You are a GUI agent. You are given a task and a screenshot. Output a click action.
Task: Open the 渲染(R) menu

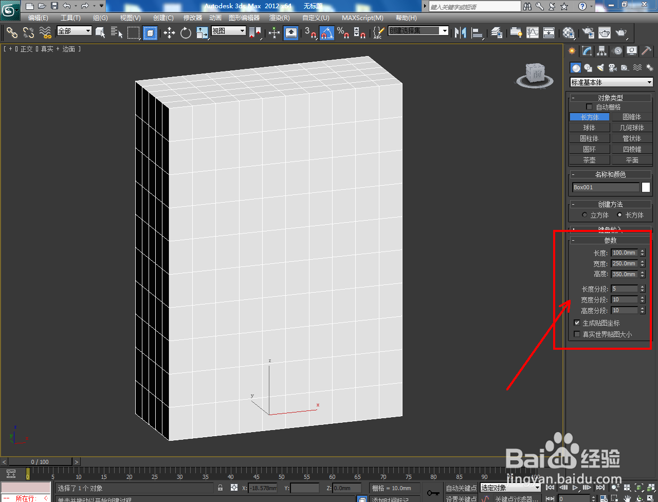point(279,18)
